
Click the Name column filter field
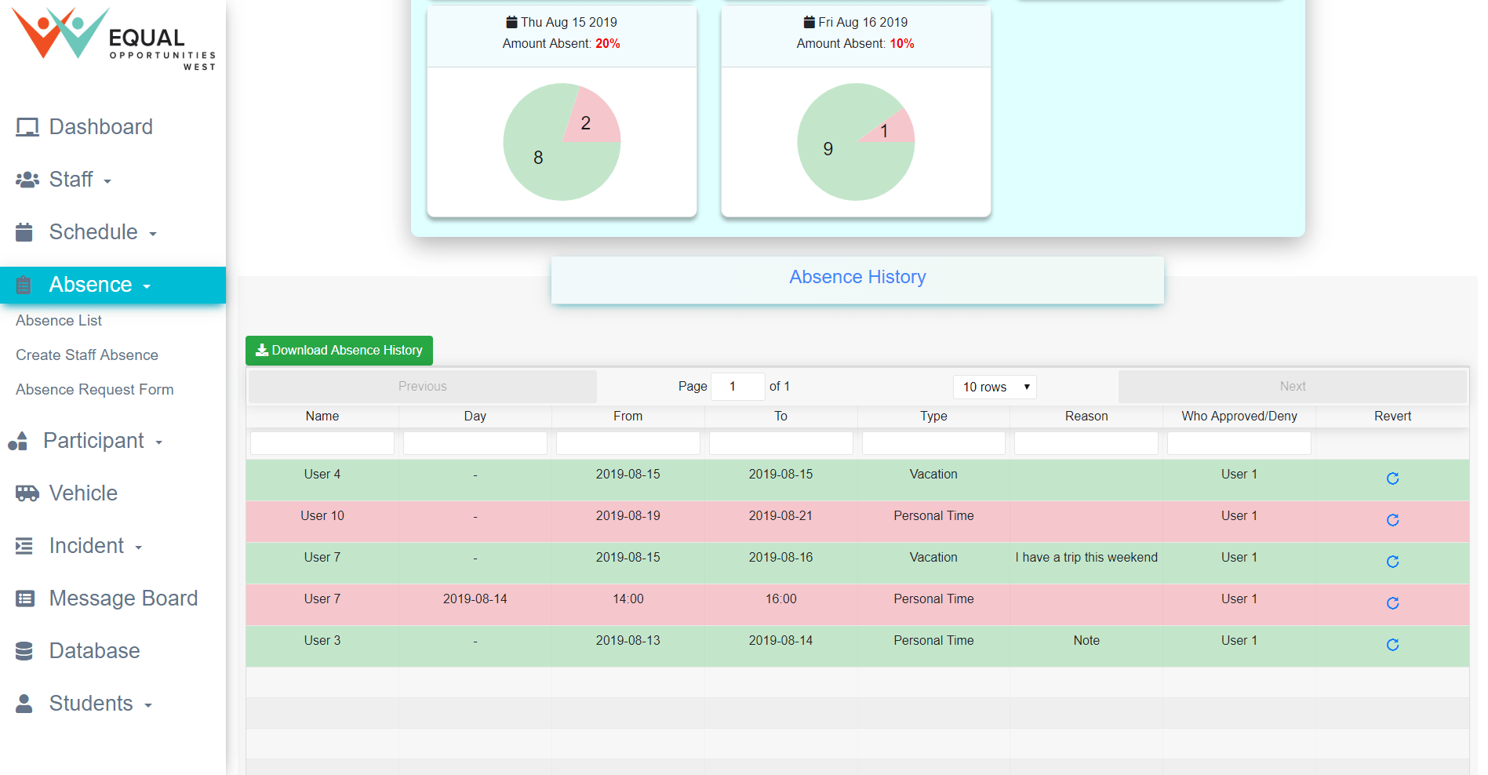[322, 443]
